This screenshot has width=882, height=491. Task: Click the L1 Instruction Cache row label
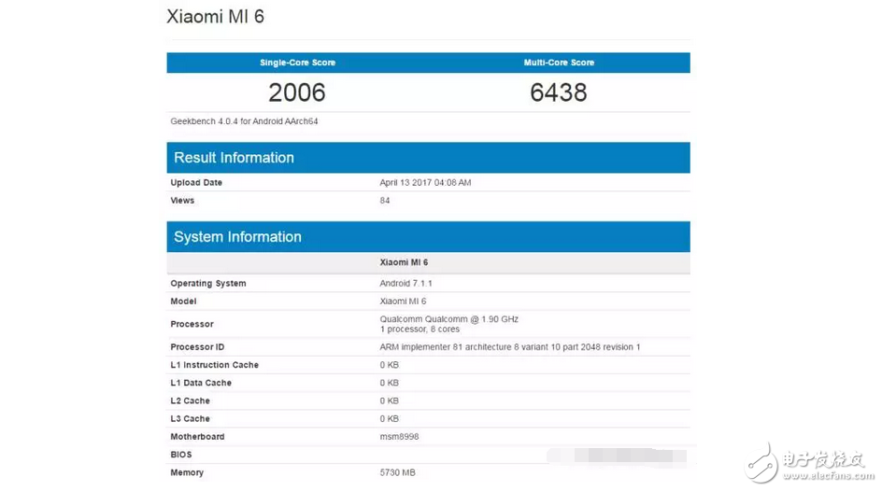[214, 365]
